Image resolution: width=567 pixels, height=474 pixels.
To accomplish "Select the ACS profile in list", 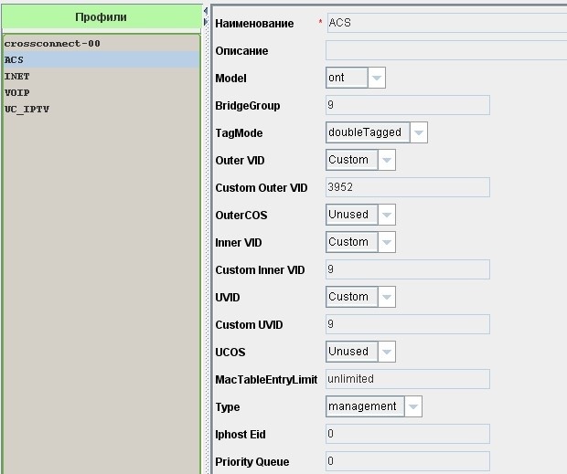I will (15, 60).
